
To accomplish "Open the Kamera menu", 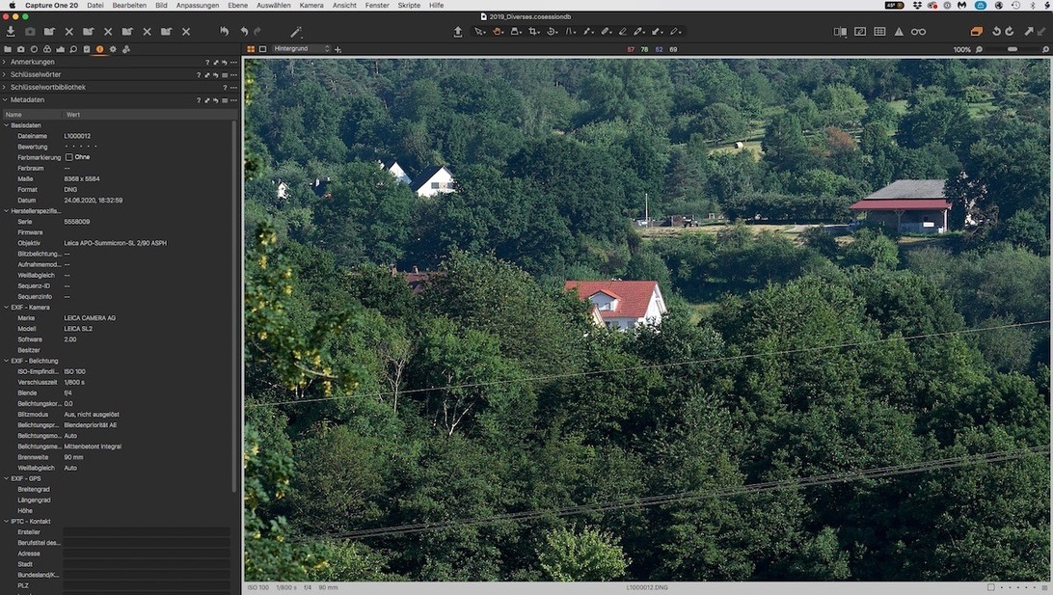I will coord(311,5).
